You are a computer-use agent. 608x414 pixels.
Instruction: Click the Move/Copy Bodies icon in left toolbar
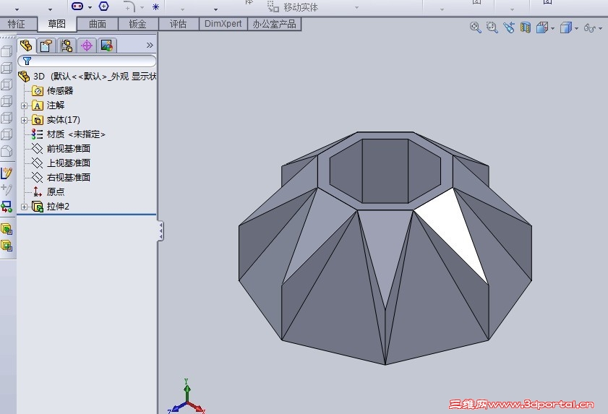pos(7,207)
